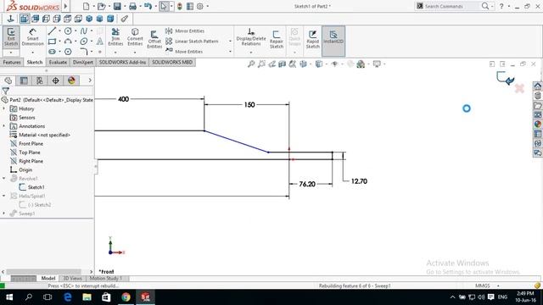This screenshot has height=305, width=543.
Task: Open the SOLIDWORKS MBD tab
Action: coord(172,62)
